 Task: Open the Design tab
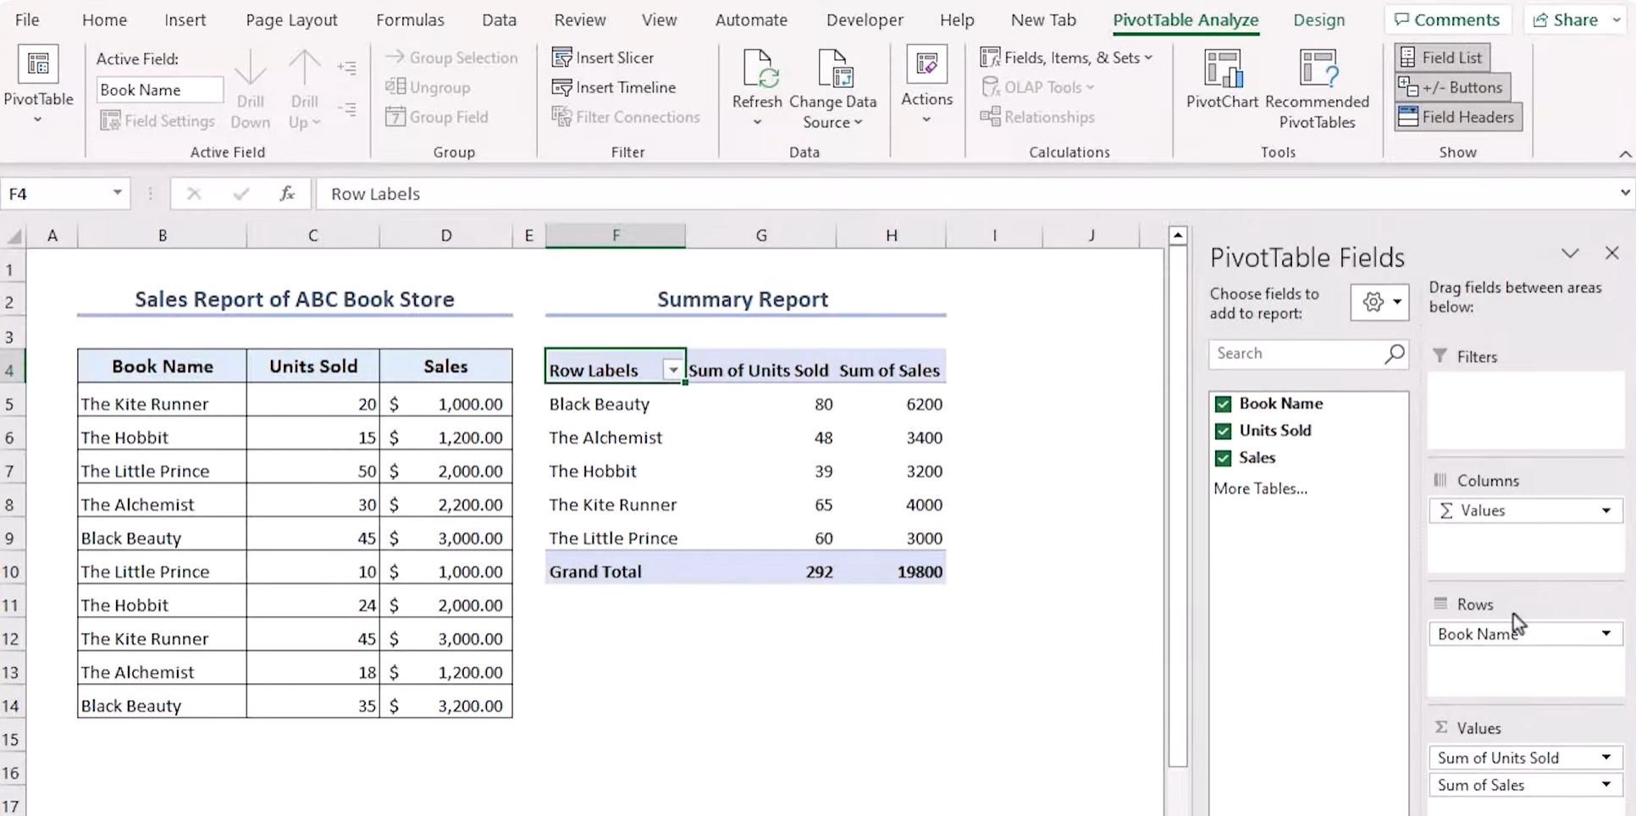click(1318, 19)
